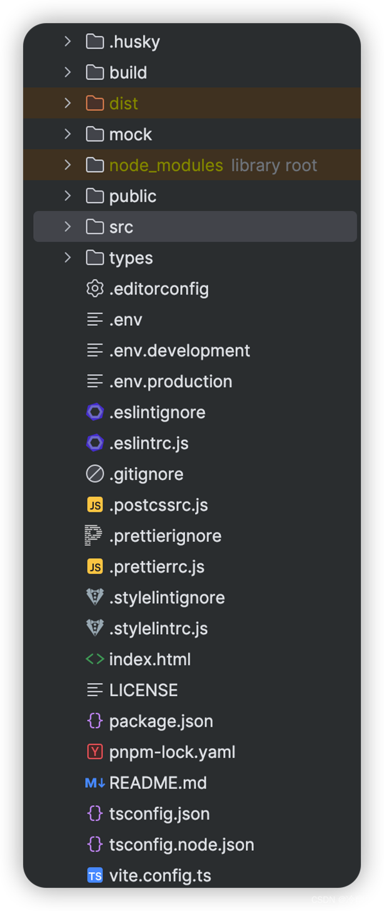The image size is (384, 911).
Task: Select the public folder name
Action: (133, 196)
